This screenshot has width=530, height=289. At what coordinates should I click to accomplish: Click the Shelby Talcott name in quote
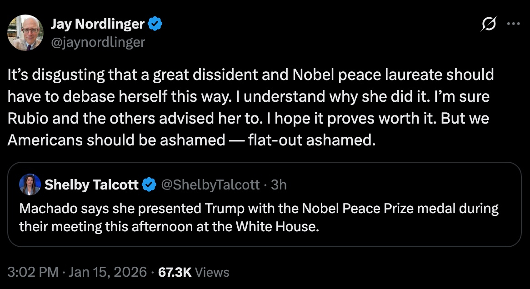[x=91, y=184]
